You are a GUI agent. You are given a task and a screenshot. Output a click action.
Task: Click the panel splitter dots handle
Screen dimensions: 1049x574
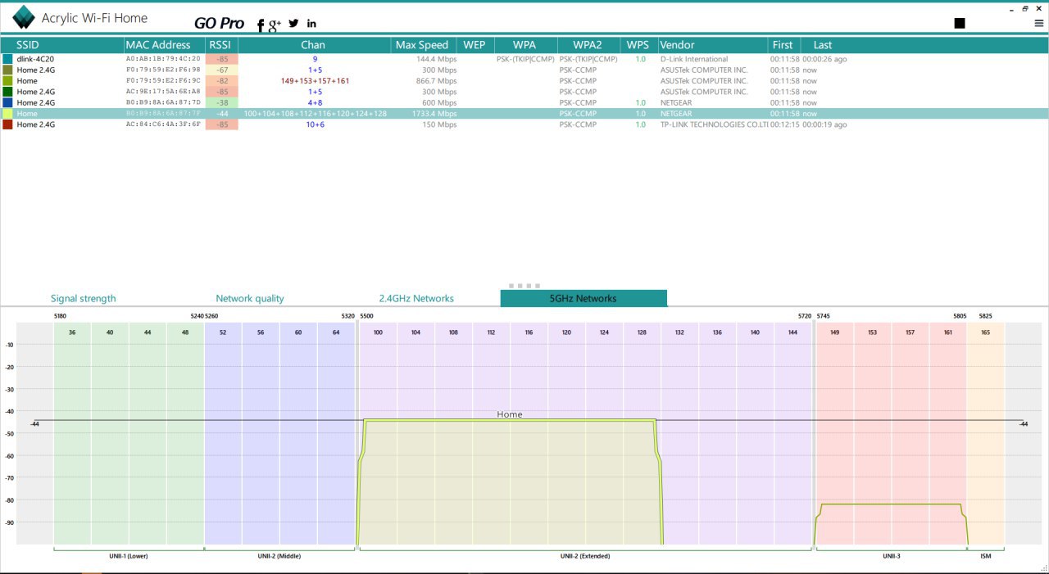coord(524,286)
